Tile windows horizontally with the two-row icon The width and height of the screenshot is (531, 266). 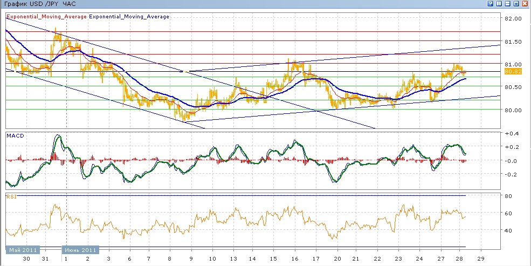click(508, 4)
